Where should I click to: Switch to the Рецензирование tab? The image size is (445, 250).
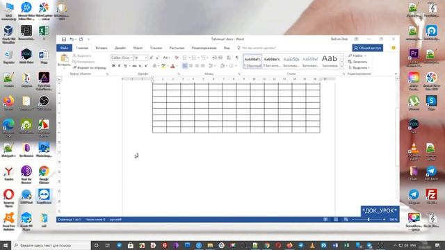coord(204,48)
